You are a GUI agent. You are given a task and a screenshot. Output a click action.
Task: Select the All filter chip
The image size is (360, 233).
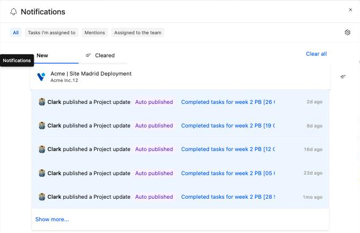(16, 33)
